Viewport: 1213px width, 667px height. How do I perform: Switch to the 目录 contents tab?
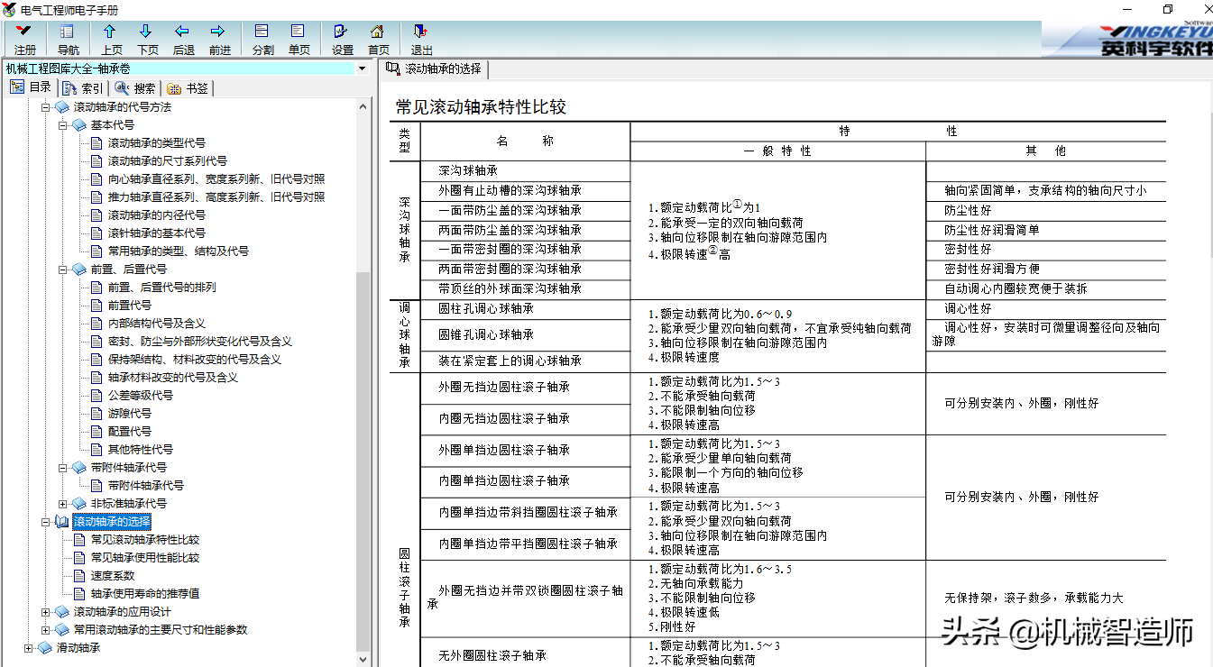32,87
